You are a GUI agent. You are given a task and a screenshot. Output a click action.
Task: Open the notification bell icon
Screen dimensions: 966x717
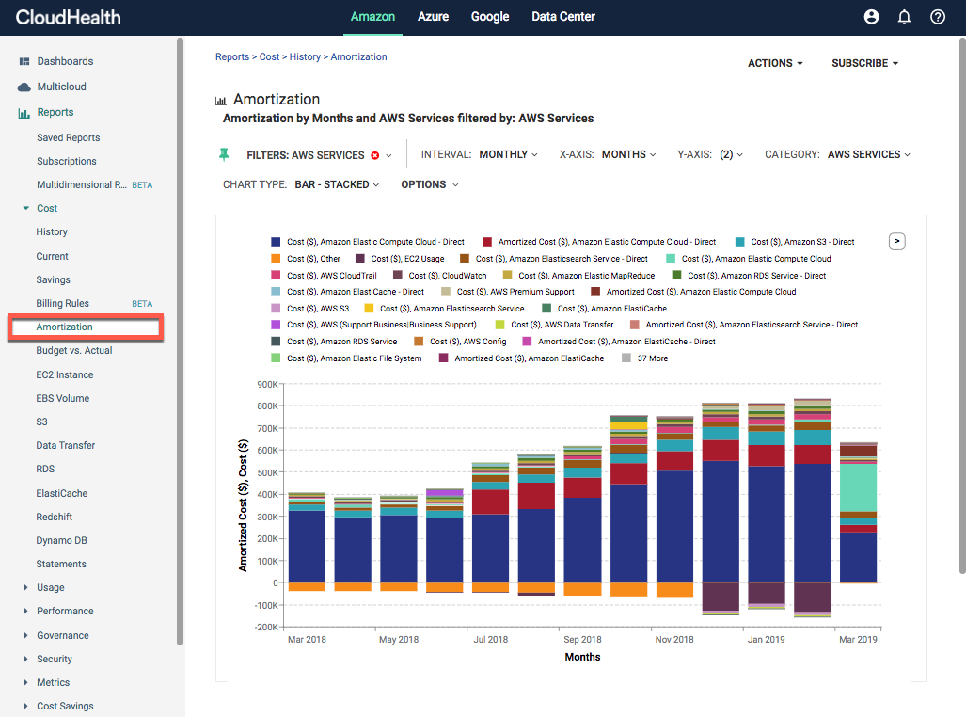pos(904,16)
